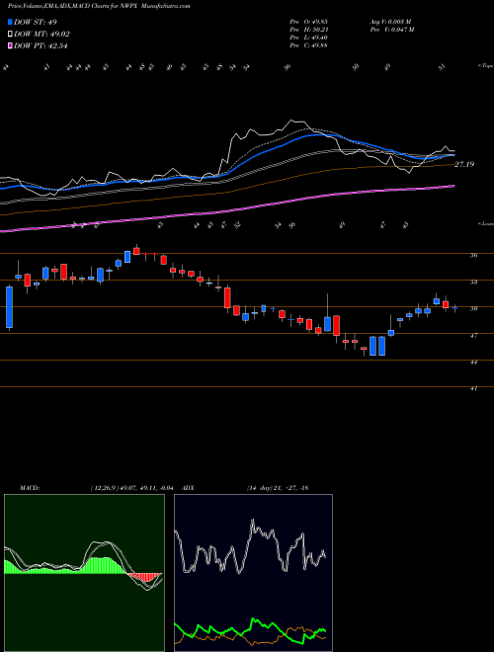Click the 'ADX' panel label
Screen dimensions: 494x652
coord(189,488)
